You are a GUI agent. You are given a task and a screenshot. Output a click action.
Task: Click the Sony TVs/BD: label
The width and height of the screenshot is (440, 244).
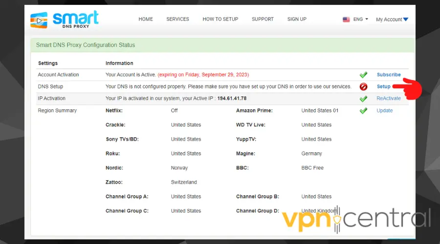(x=122, y=139)
